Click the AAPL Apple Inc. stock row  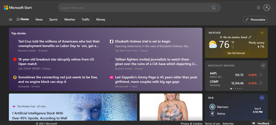236,75
